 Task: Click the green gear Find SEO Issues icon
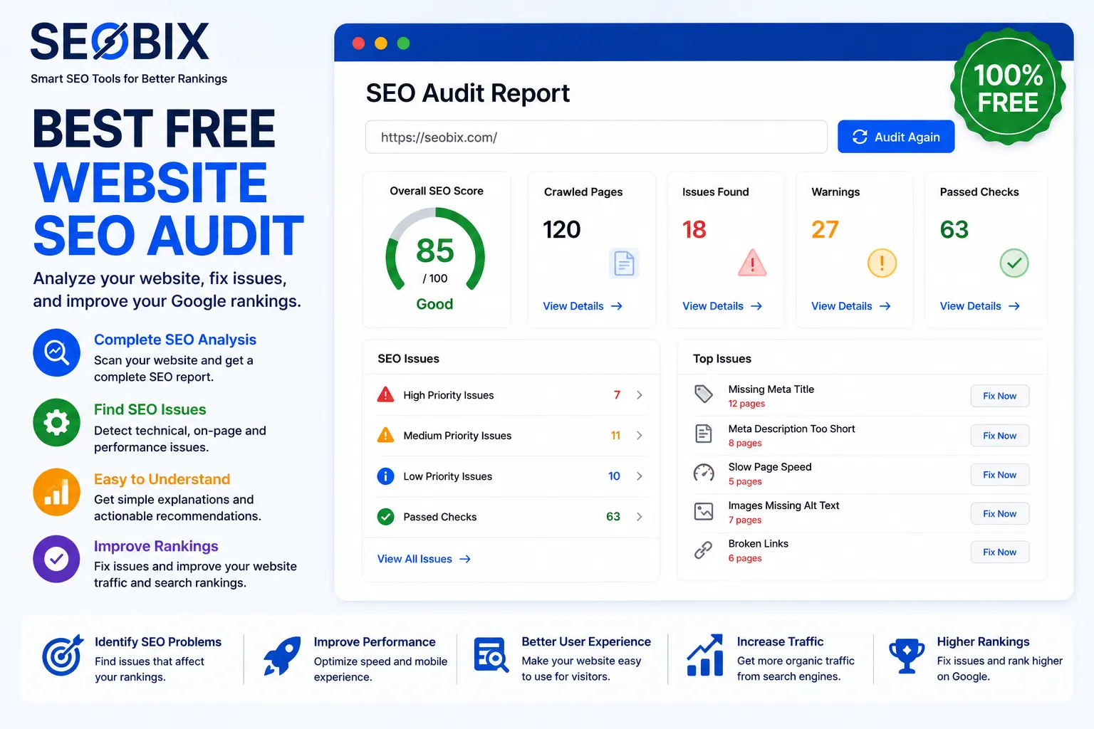point(56,422)
